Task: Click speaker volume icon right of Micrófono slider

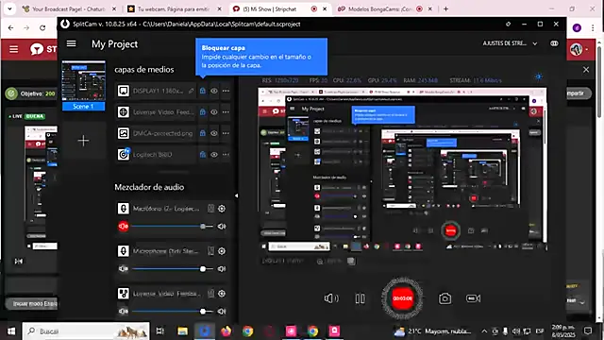Action: tap(222, 227)
